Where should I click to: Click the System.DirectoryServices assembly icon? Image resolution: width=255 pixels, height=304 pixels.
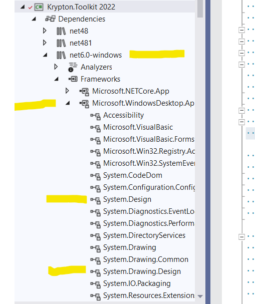(x=96, y=236)
